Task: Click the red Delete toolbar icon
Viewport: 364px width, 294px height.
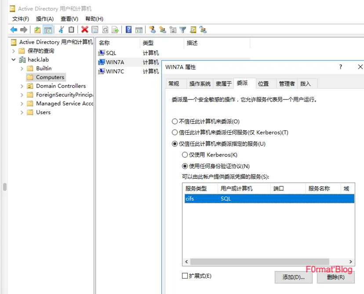Action: pyautogui.click(x=84, y=30)
